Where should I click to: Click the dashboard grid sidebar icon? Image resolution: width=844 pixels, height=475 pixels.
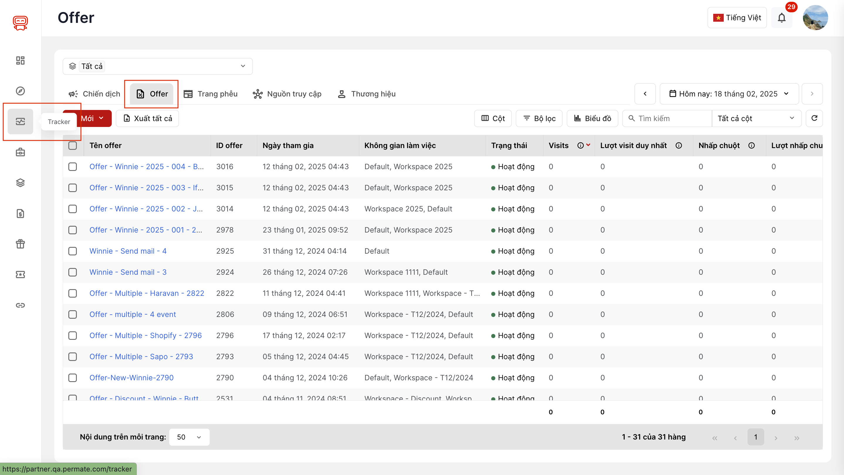[x=20, y=60]
